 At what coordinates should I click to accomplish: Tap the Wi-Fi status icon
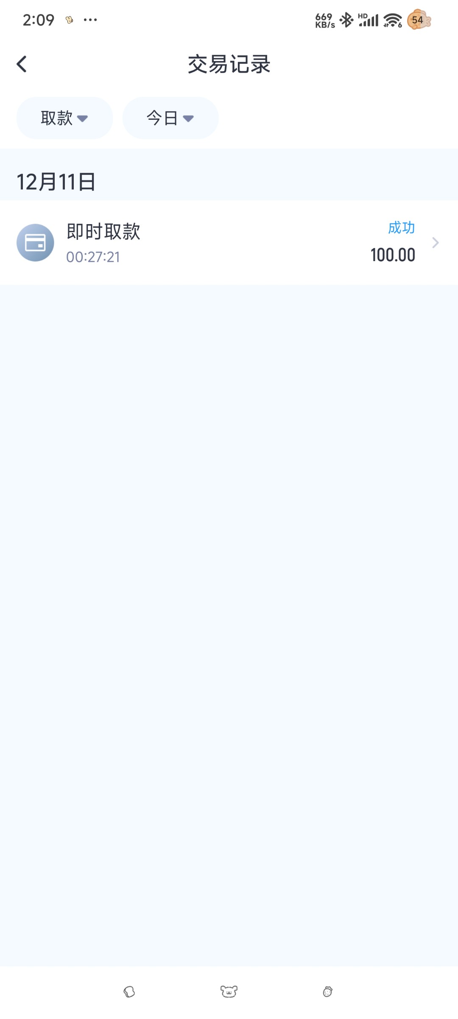(393, 20)
